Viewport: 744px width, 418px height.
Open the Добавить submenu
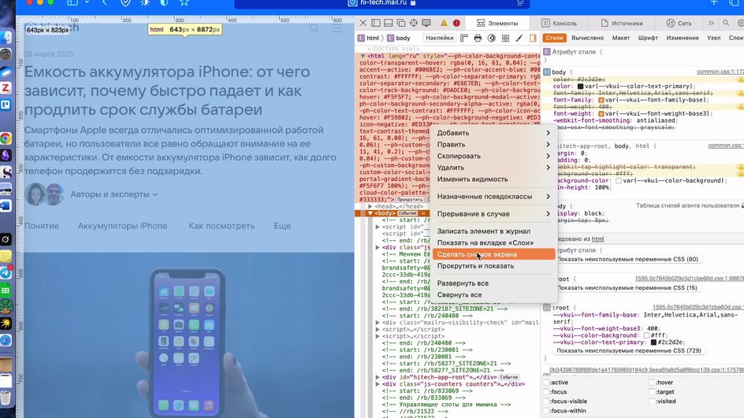coord(493,133)
